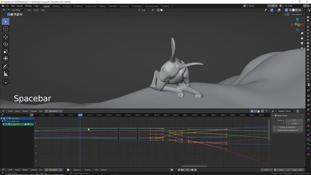Viewport: 311px width, 175px height.
Task: Click Cursor Value to Selection button
Action: click(x=288, y=130)
